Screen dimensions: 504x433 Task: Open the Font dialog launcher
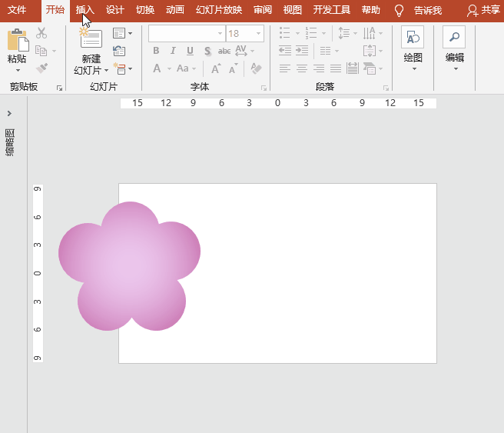pyautogui.click(x=264, y=88)
